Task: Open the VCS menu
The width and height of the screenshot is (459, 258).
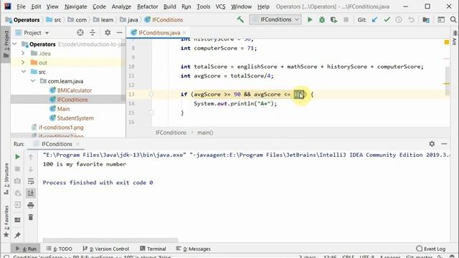Action: [x=220, y=6]
